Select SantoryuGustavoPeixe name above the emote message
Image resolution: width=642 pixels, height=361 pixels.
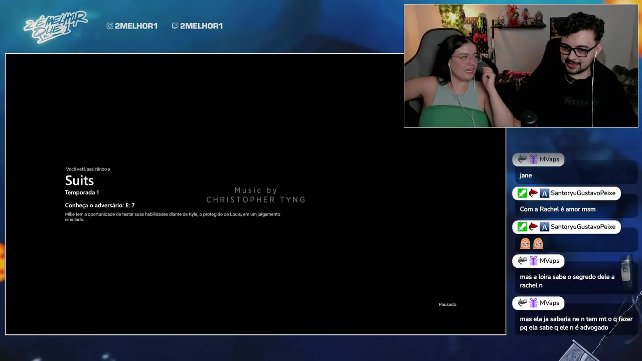tap(583, 227)
